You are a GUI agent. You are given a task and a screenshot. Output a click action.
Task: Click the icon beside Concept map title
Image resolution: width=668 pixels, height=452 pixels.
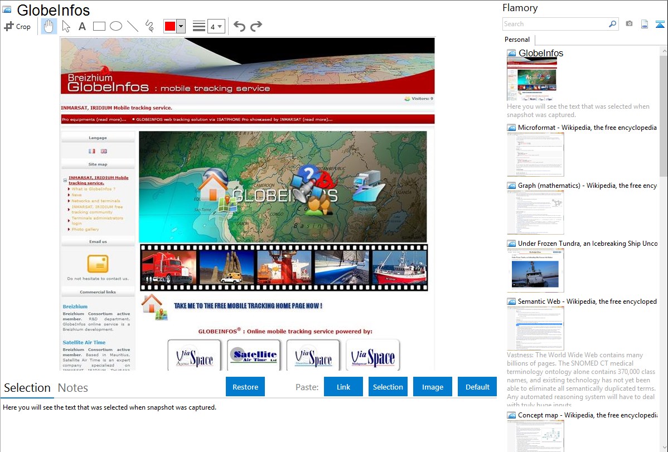click(x=511, y=415)
